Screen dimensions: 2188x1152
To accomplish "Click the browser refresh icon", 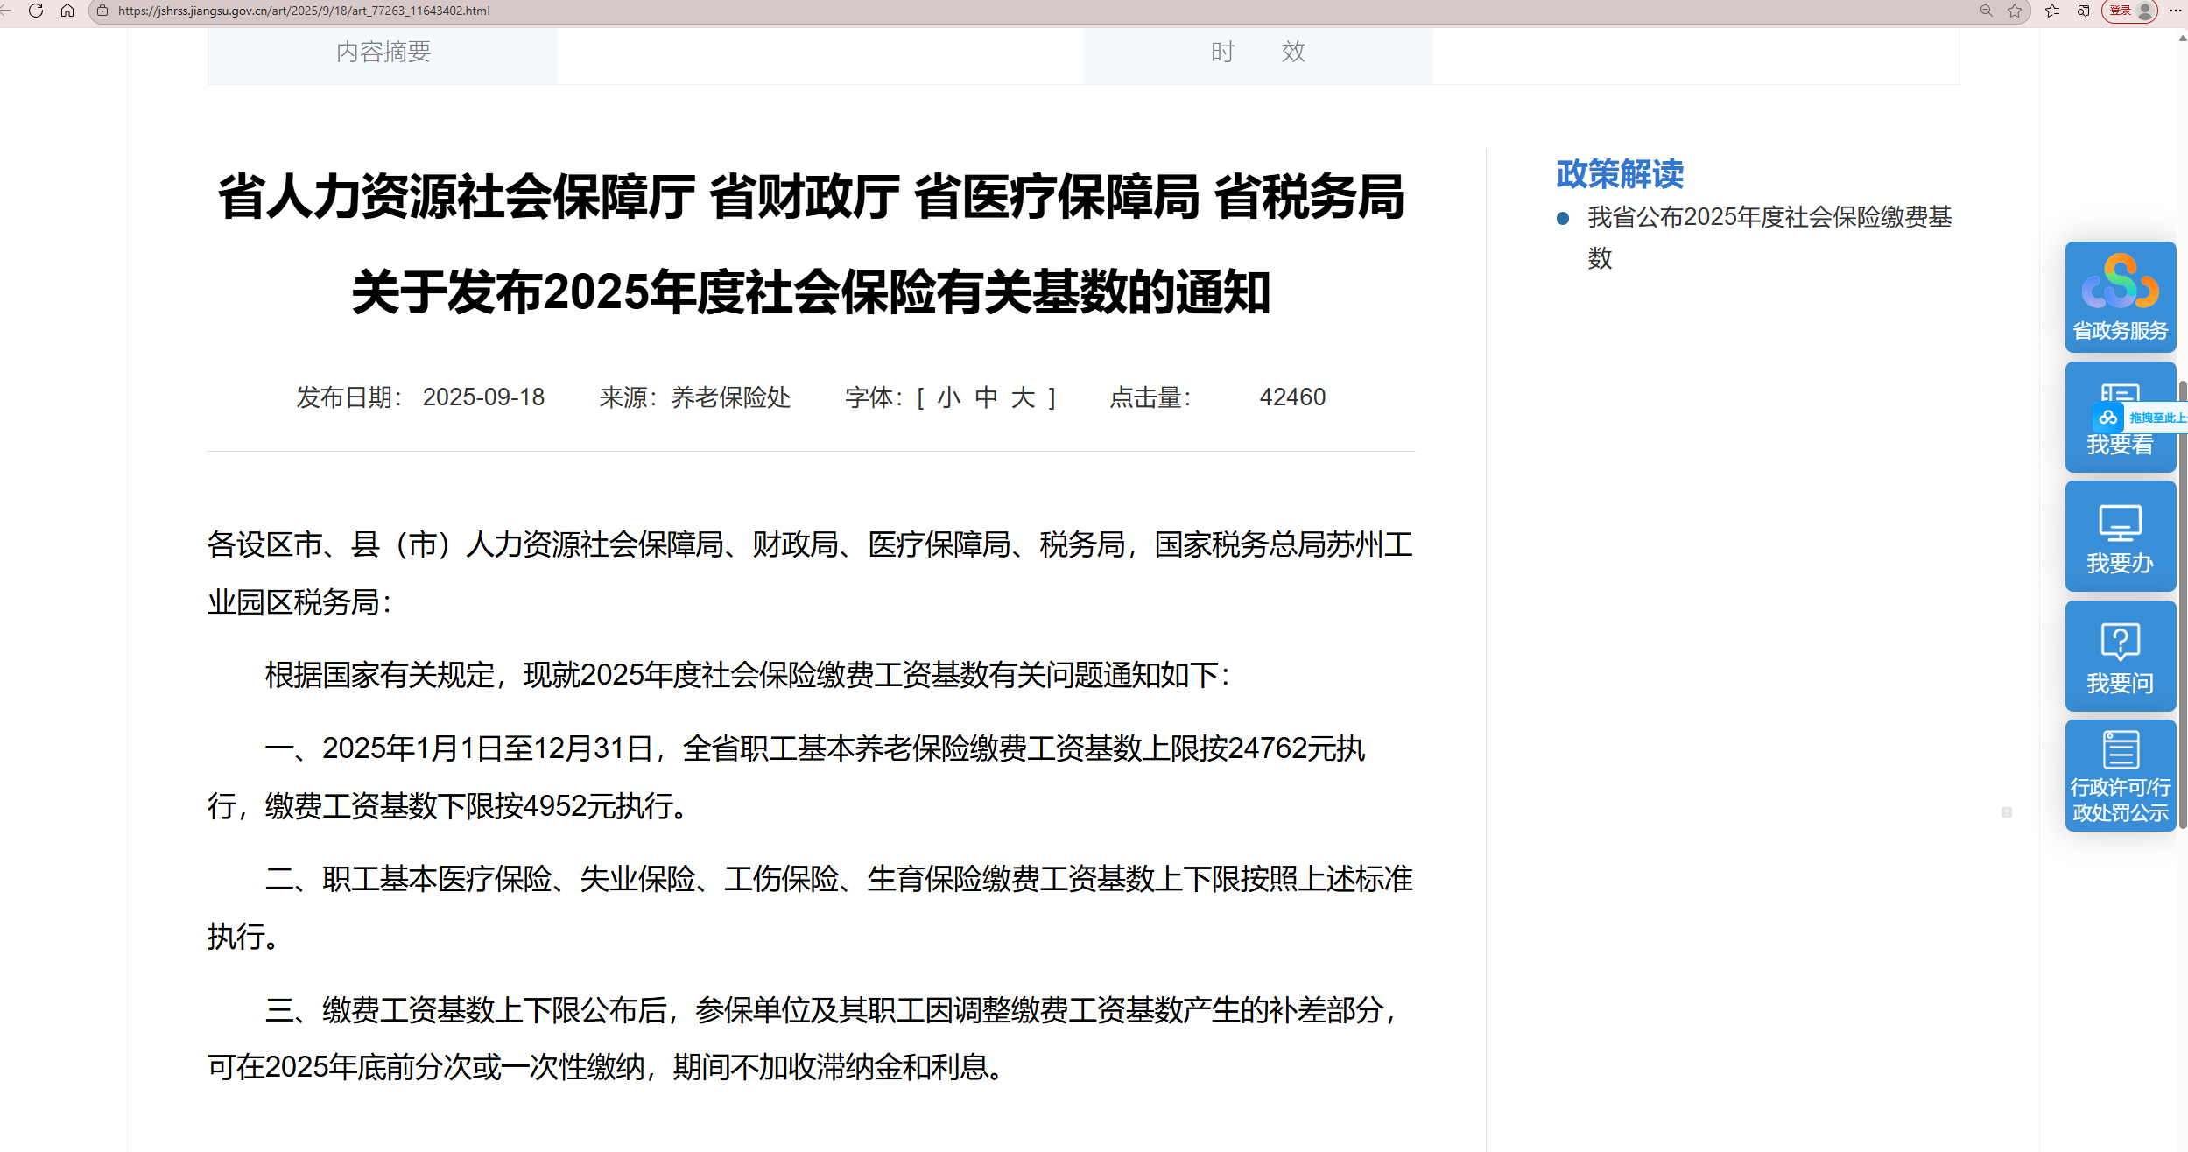I will 36,11.
